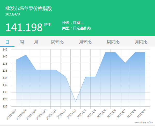Click the 2023/4/3 x-axis label
The width and height of the screenshot is (155, 126).
click(82, 114)
